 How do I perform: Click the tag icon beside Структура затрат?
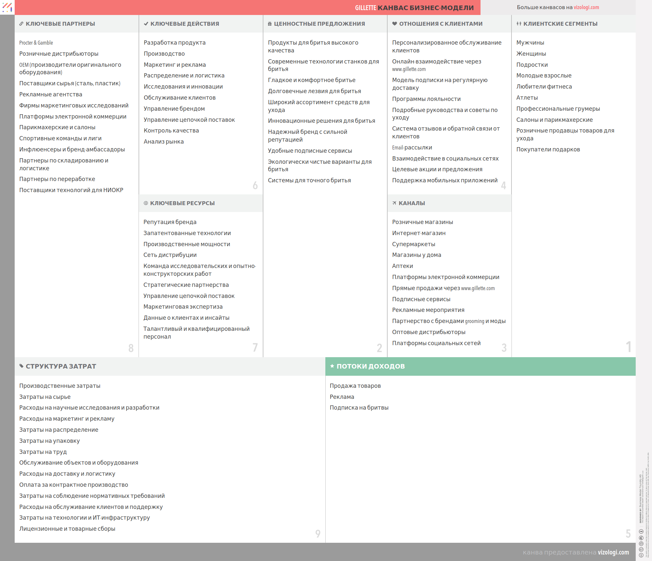[x=22, y=366]
